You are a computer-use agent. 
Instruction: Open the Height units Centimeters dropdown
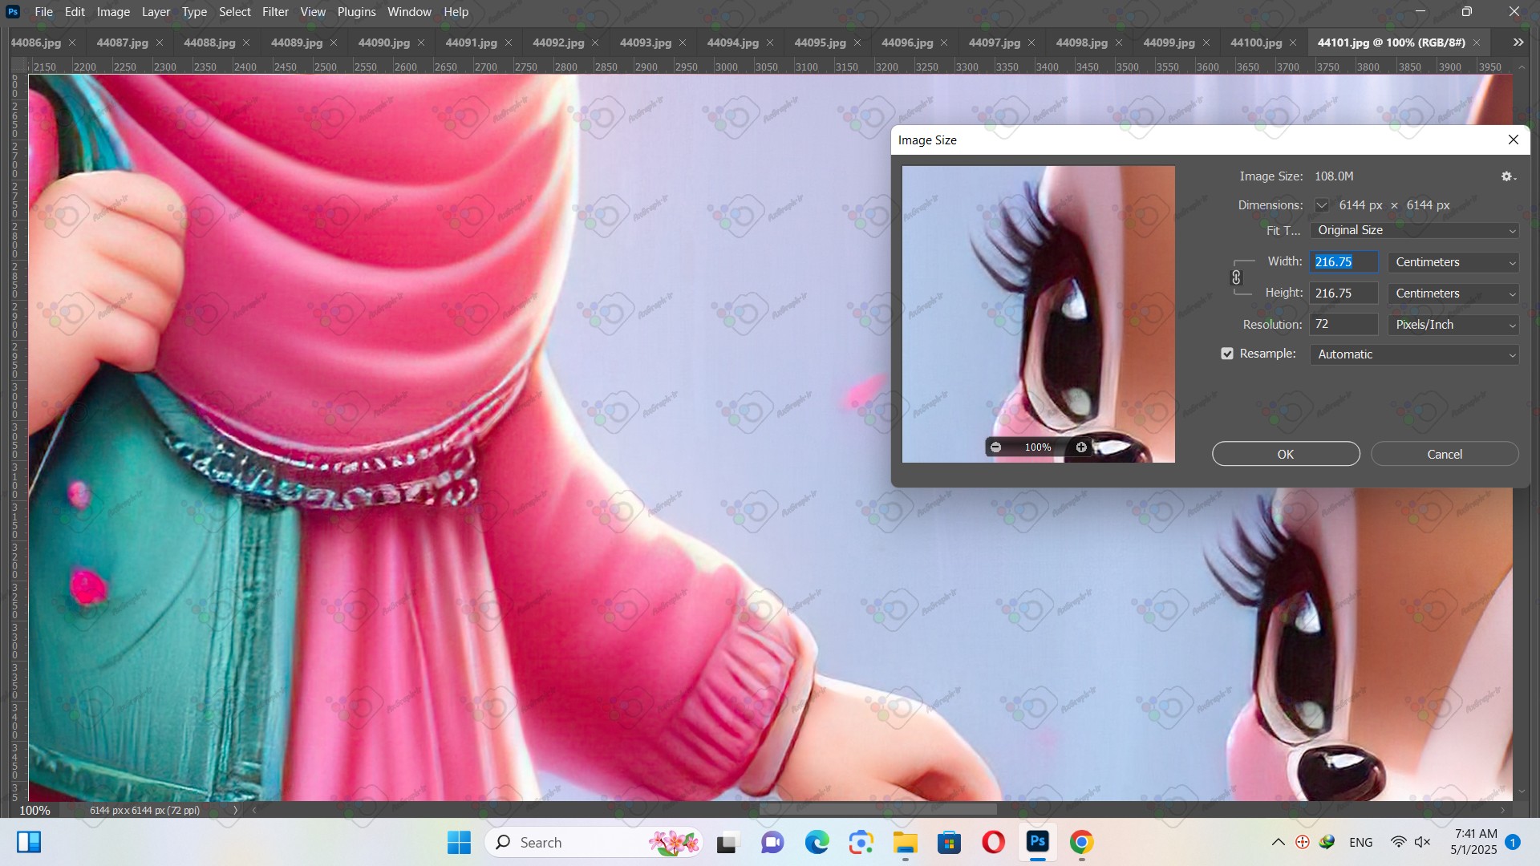(1453, 293)
